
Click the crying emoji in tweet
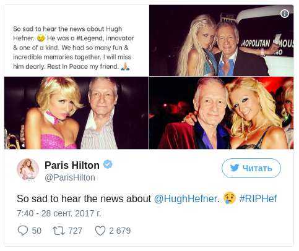pos(230,198)
